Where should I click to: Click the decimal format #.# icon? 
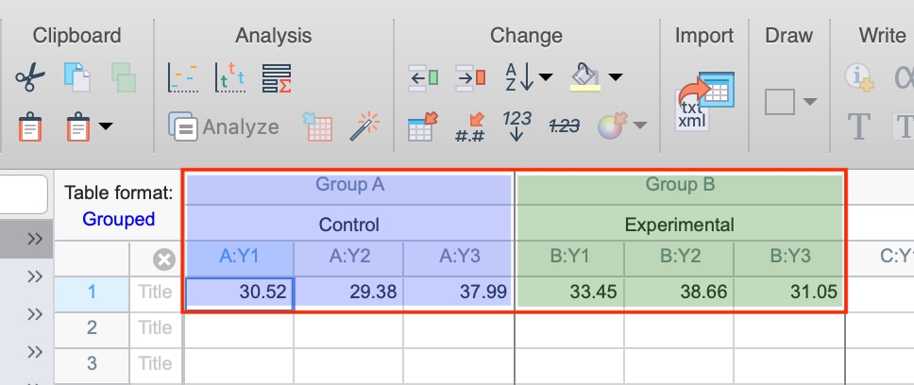click(469, 126)
